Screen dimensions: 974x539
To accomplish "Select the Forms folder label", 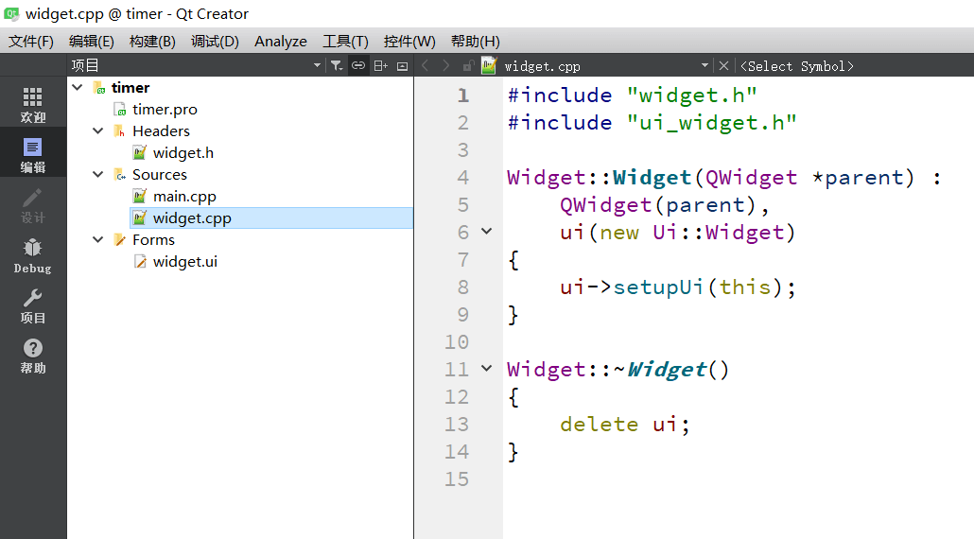I will (x=153, y=239).
